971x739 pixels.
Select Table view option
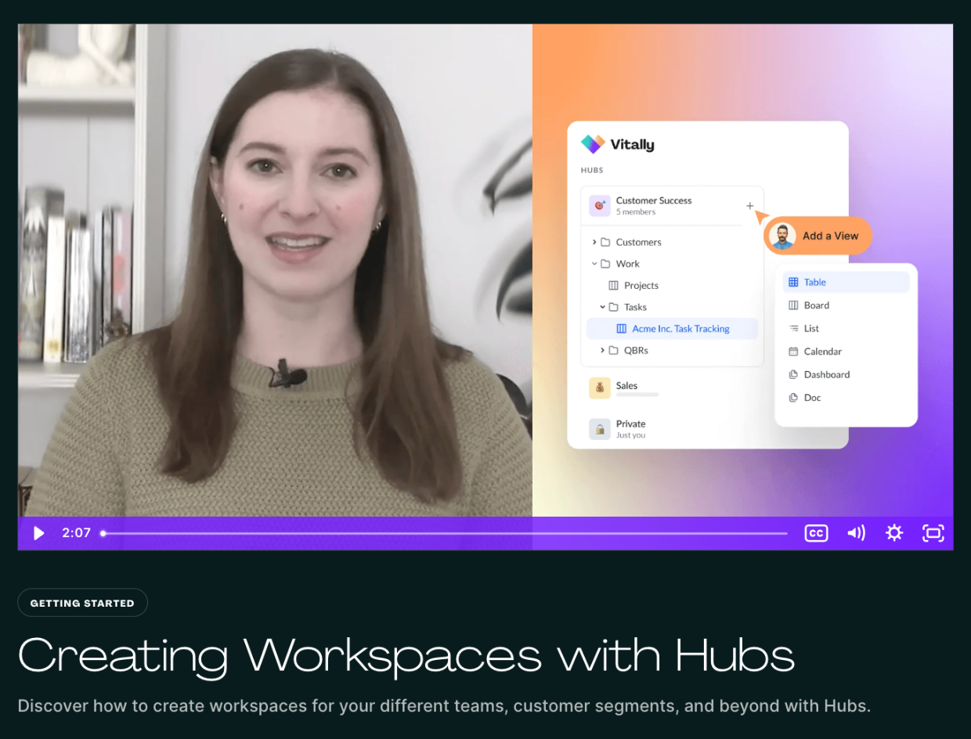coord(846,282)
